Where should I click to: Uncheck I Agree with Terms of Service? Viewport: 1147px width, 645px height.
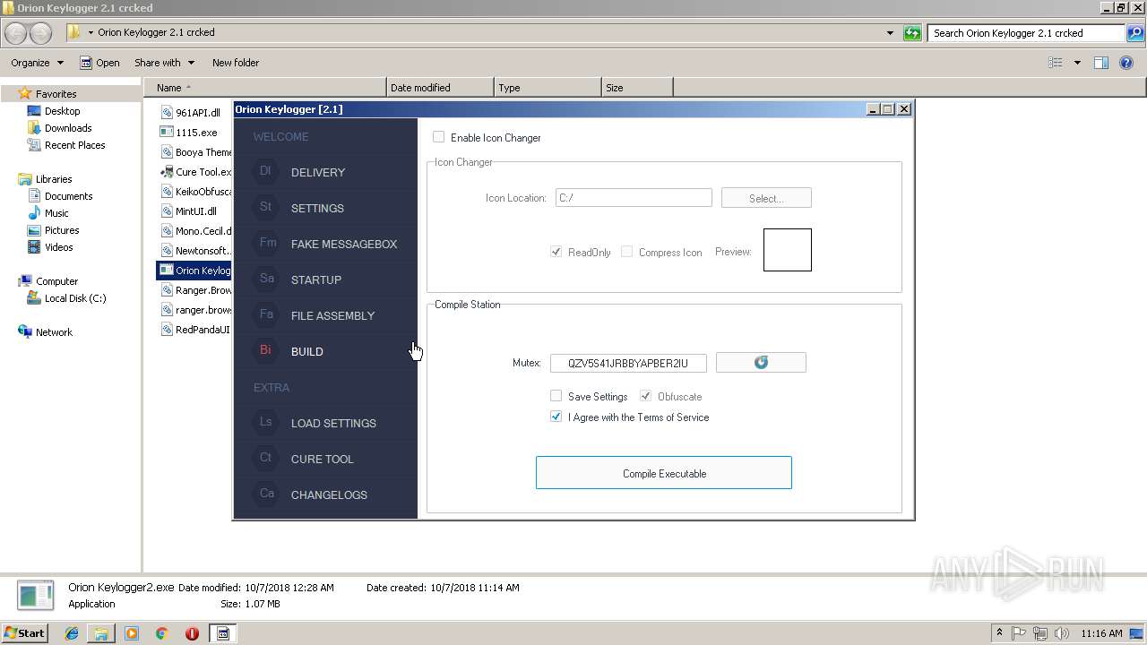556,417
